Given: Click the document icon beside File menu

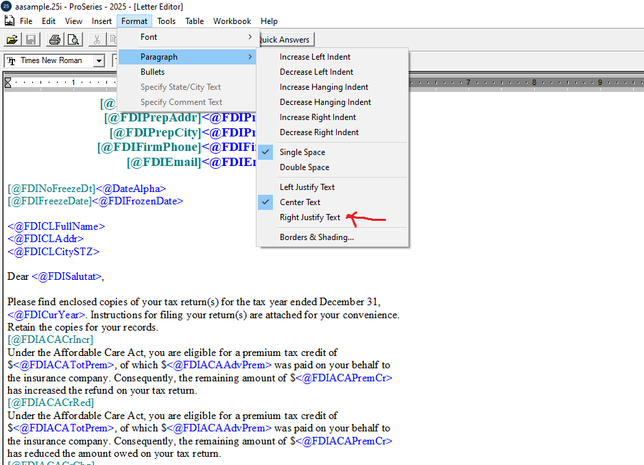Looking at the screenshot, I should pos(10,21).
